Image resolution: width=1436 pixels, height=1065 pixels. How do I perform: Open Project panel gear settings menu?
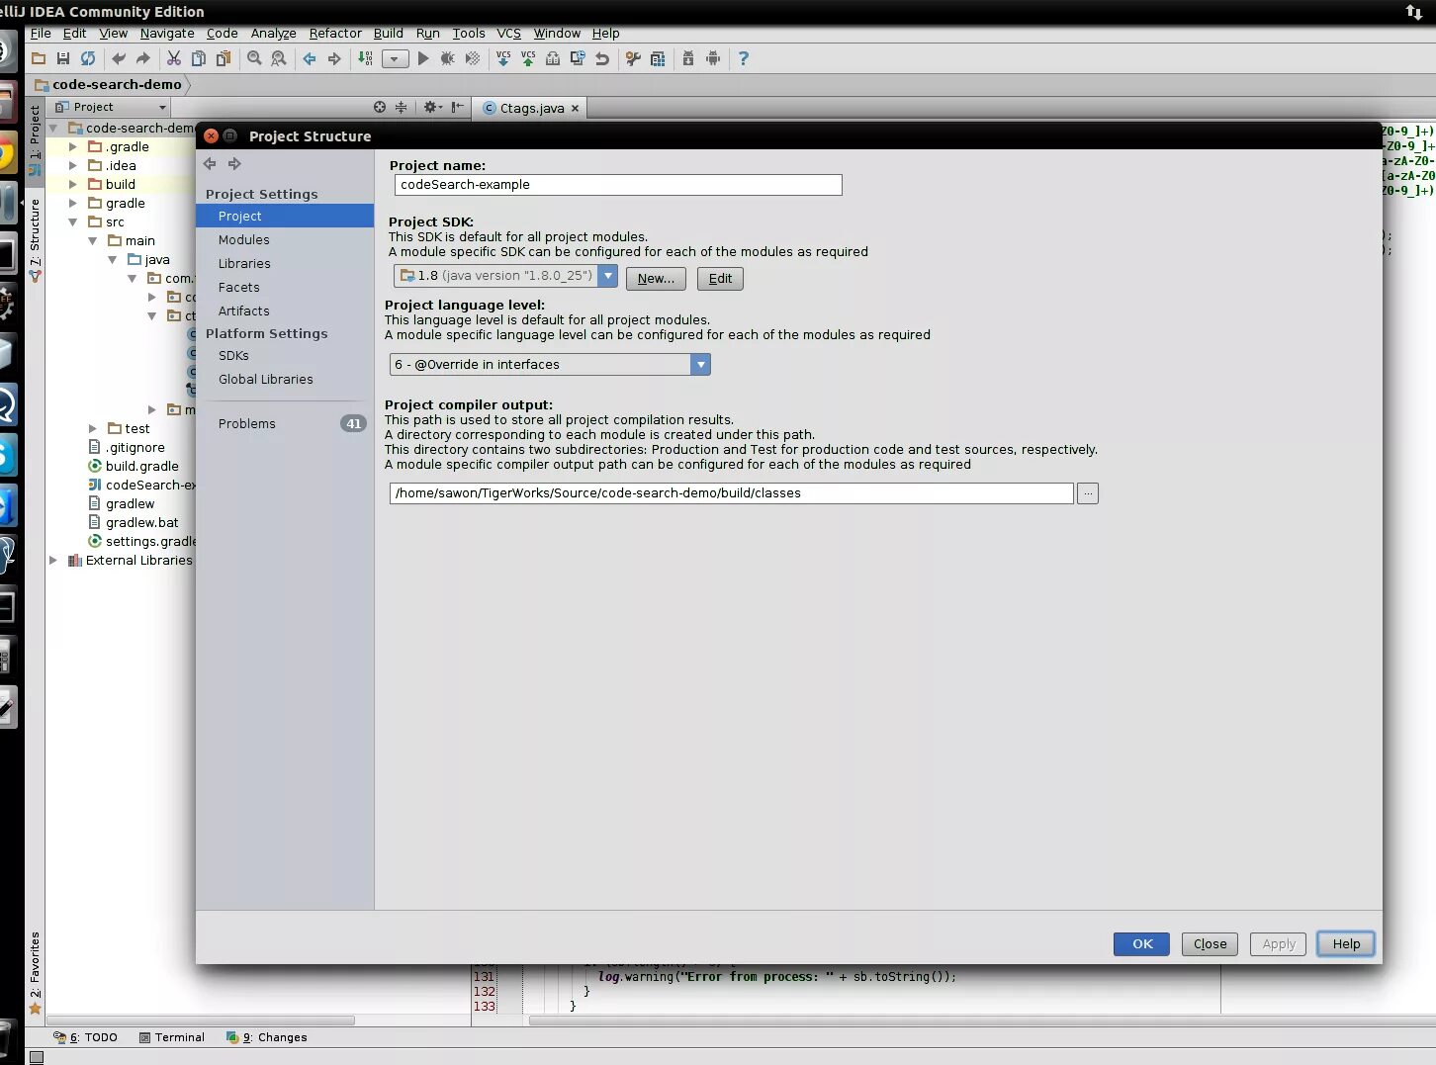pos(432,107)
